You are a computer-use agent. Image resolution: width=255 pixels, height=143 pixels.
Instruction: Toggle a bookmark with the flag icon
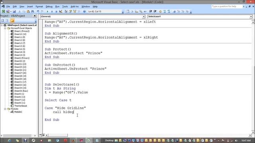[175, 12]
